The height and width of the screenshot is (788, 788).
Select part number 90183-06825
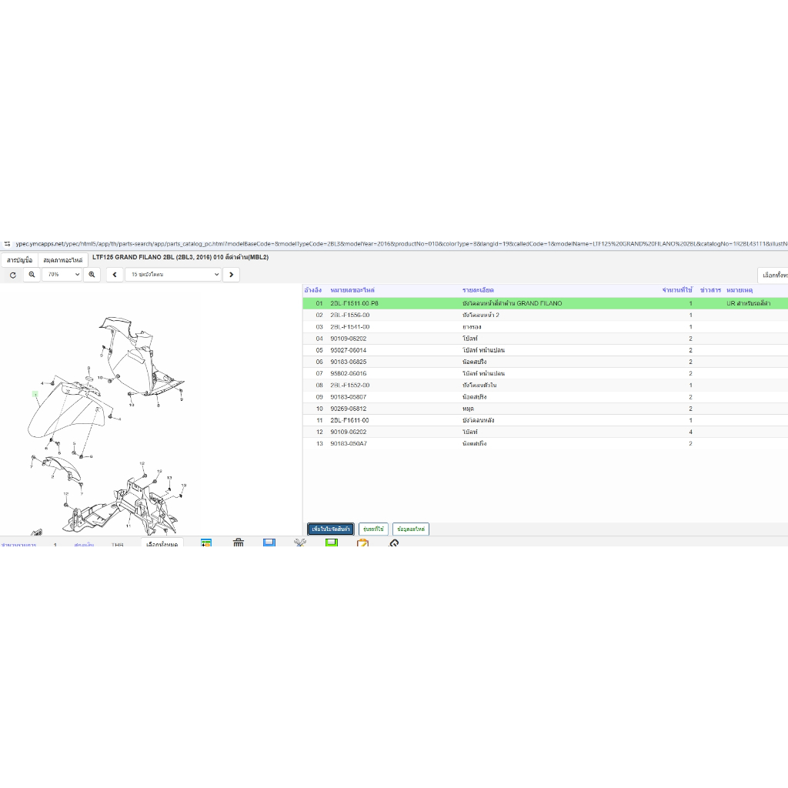point(349,362)
